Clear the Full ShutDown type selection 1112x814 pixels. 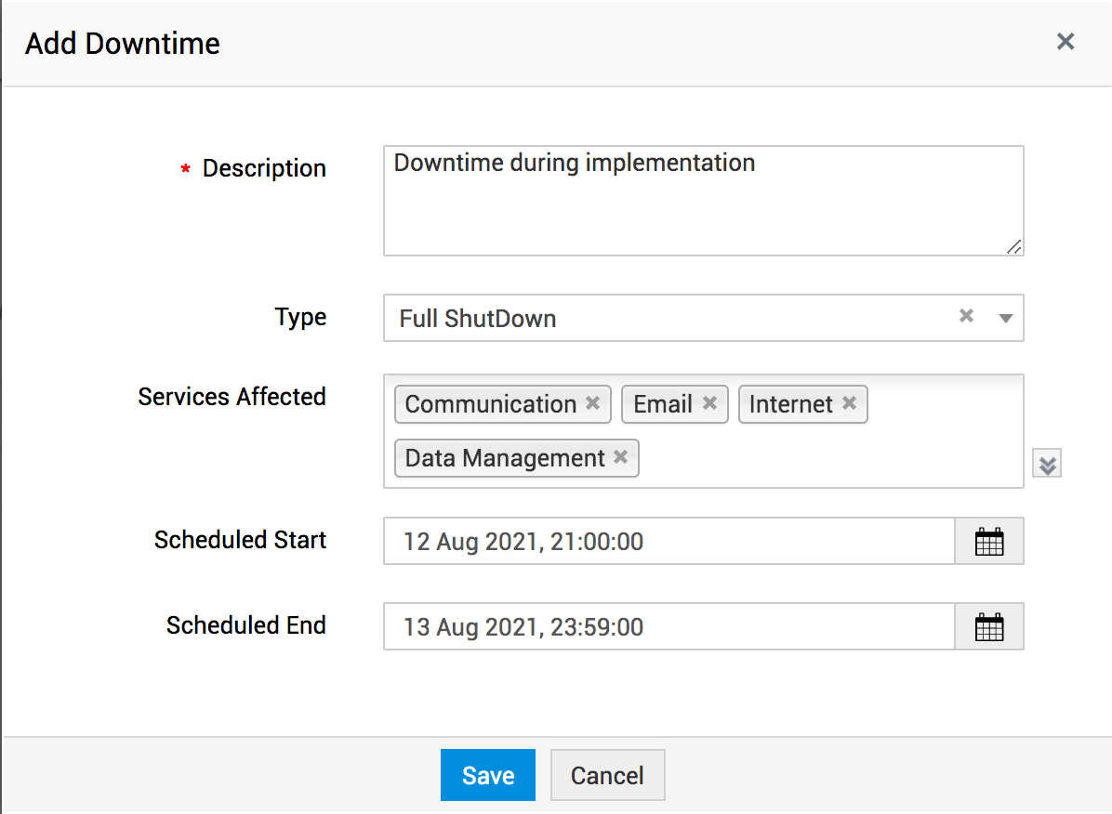tap(966, 316)
